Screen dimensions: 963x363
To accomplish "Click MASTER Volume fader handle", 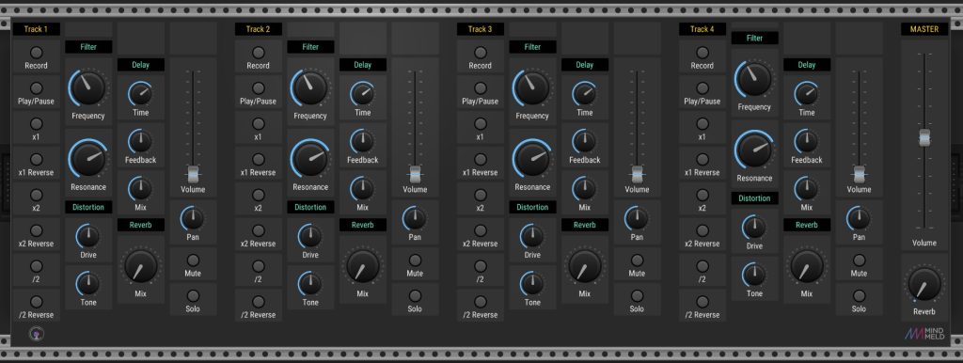I will (924, 137).
